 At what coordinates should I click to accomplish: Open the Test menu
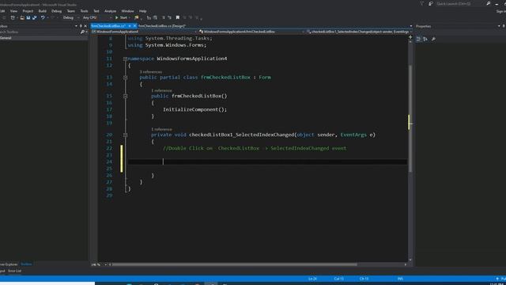tap(96, 11)
